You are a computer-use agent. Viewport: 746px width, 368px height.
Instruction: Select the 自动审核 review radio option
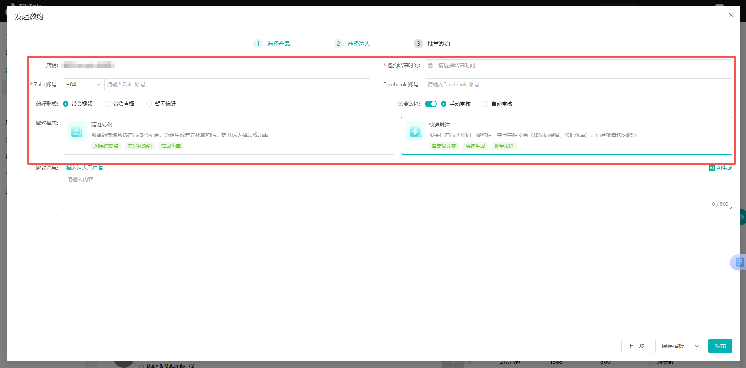[x=485, y=103]
